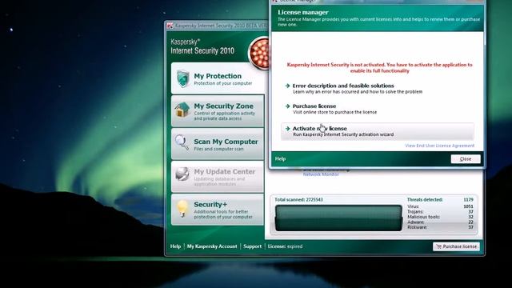Click the Threats detected count 1179
512x288 pixels.
coord(468,199)
